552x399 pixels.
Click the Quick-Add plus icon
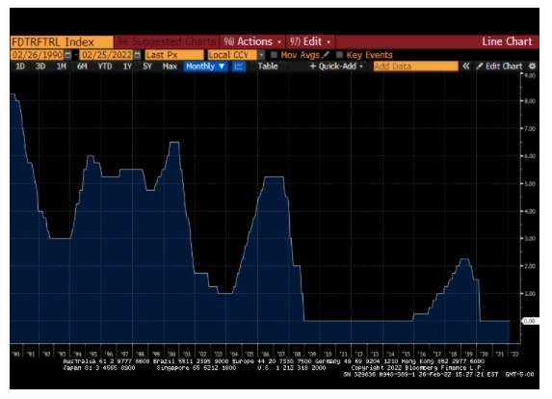(313, 66)
